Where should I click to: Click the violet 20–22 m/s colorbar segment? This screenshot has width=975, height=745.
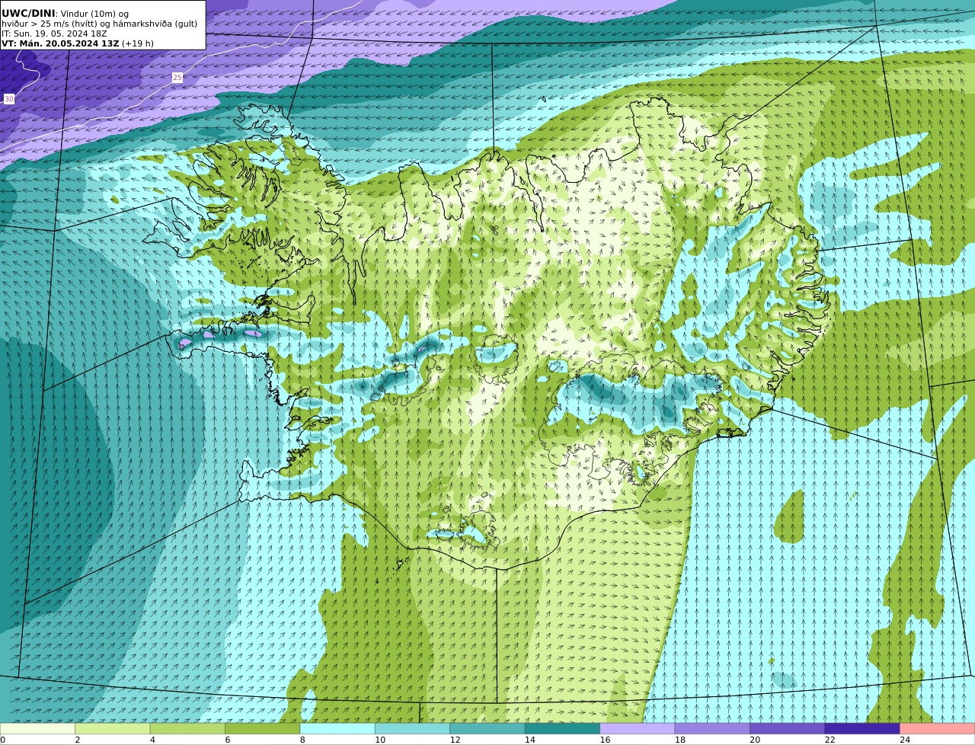pos(788,729)
